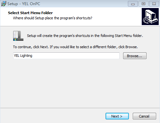Focus the YEL Lighting folder name field

pos(66,56)
